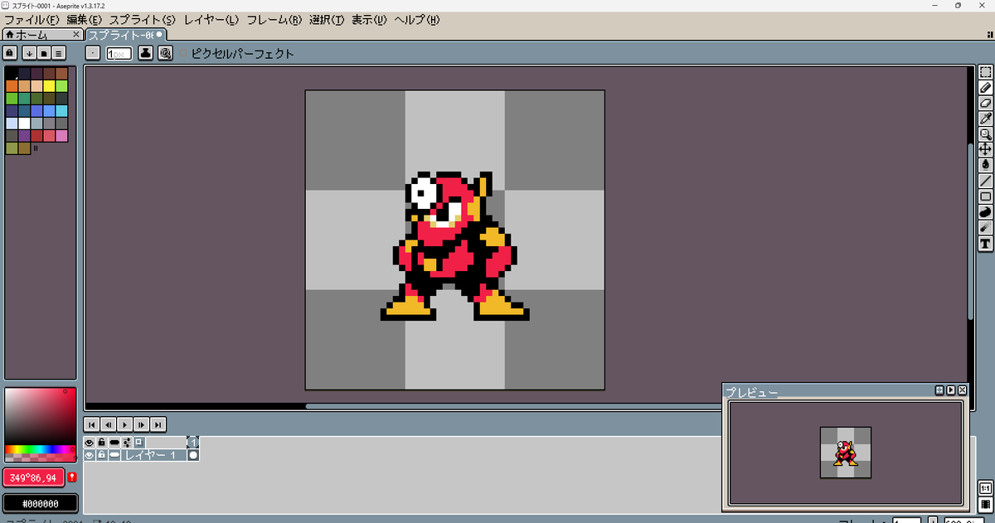This screenshot has width=995, height=523.
Task: Select the Rectangle shape tool
Action: click(x=986, y=197)
